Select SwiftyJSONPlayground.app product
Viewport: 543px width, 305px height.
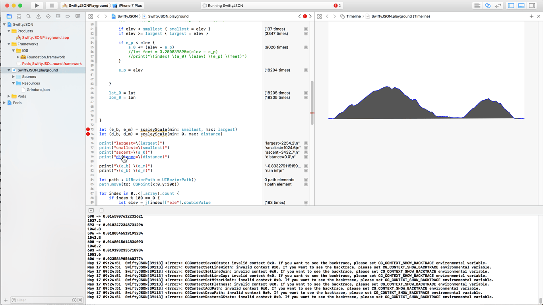[x=45, y=37]
